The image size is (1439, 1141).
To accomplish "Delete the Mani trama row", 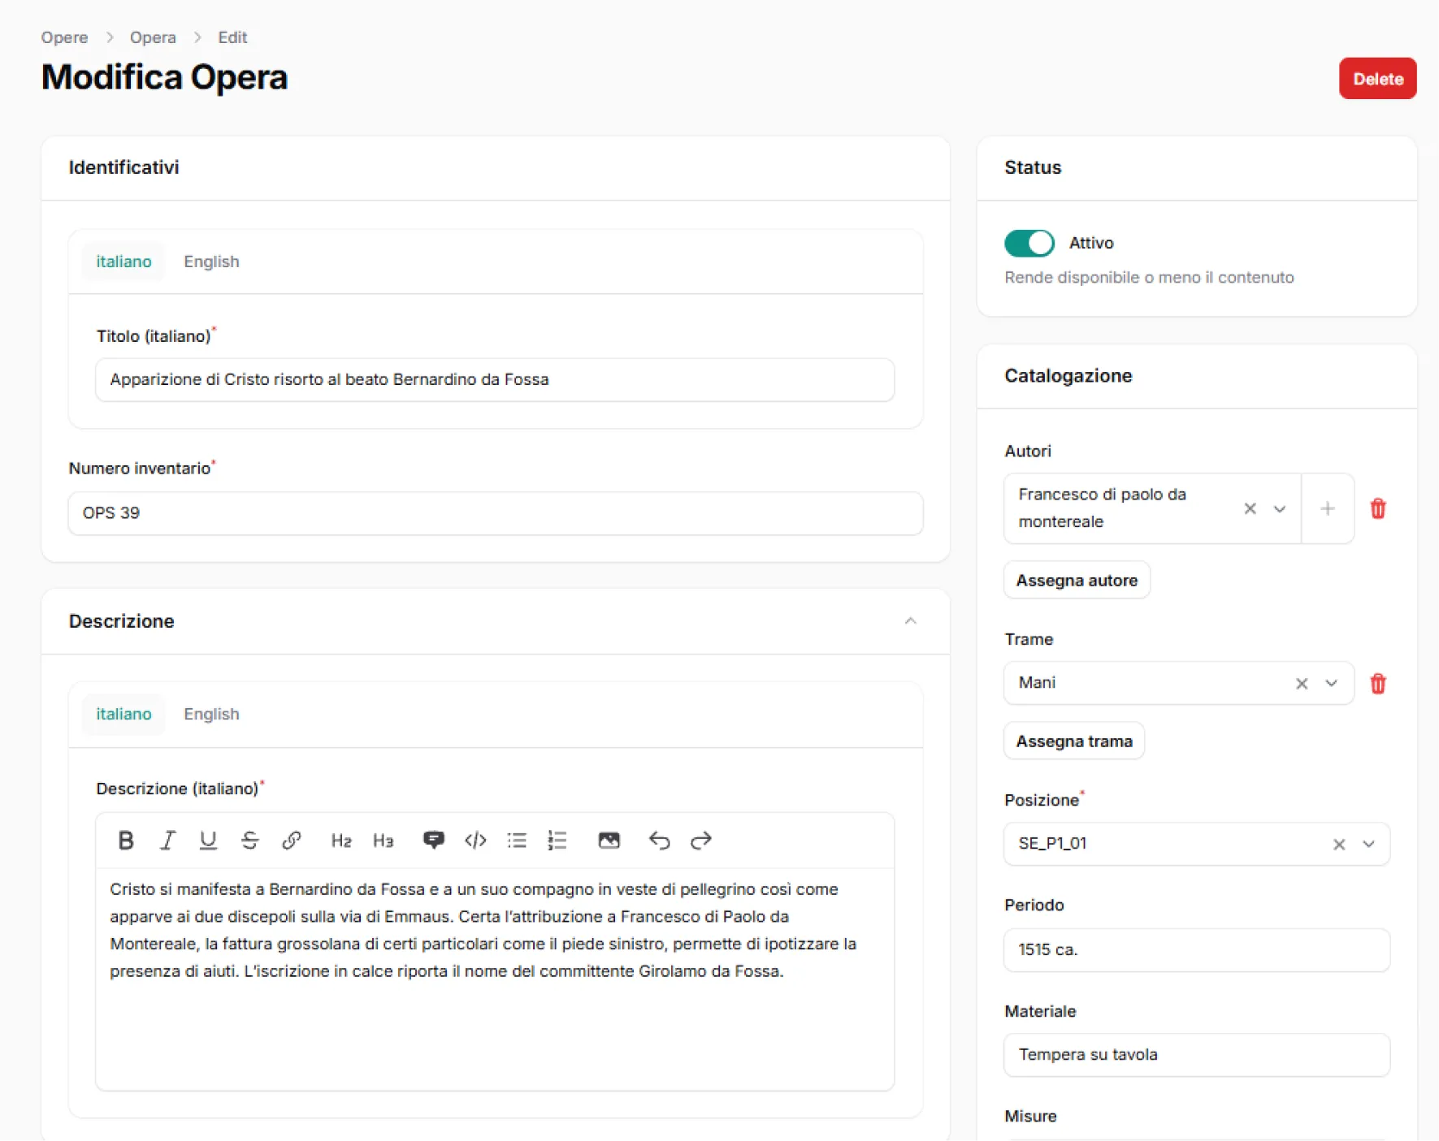I will [x=1378, y=684].
